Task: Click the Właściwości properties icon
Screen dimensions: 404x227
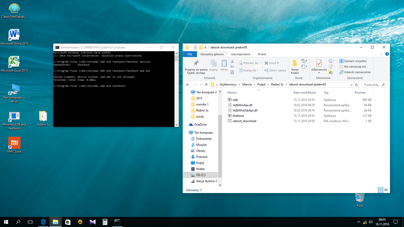Action: [x=319, y=63]
